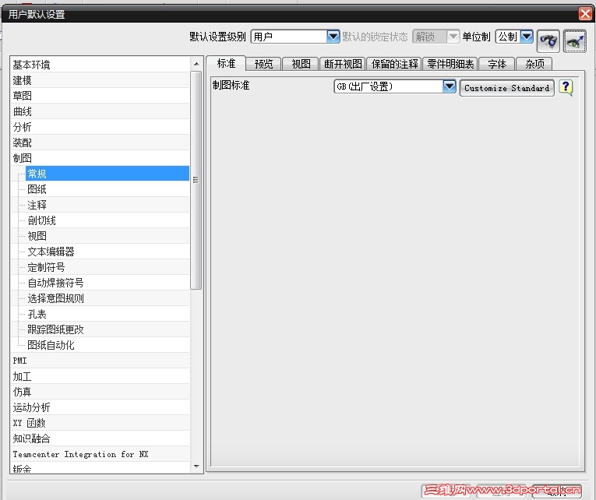This screenshot has width=596, height=500.
Task: Switch to the 断开视图 tab
Action: pyautogui.click(x=343, y=64)
